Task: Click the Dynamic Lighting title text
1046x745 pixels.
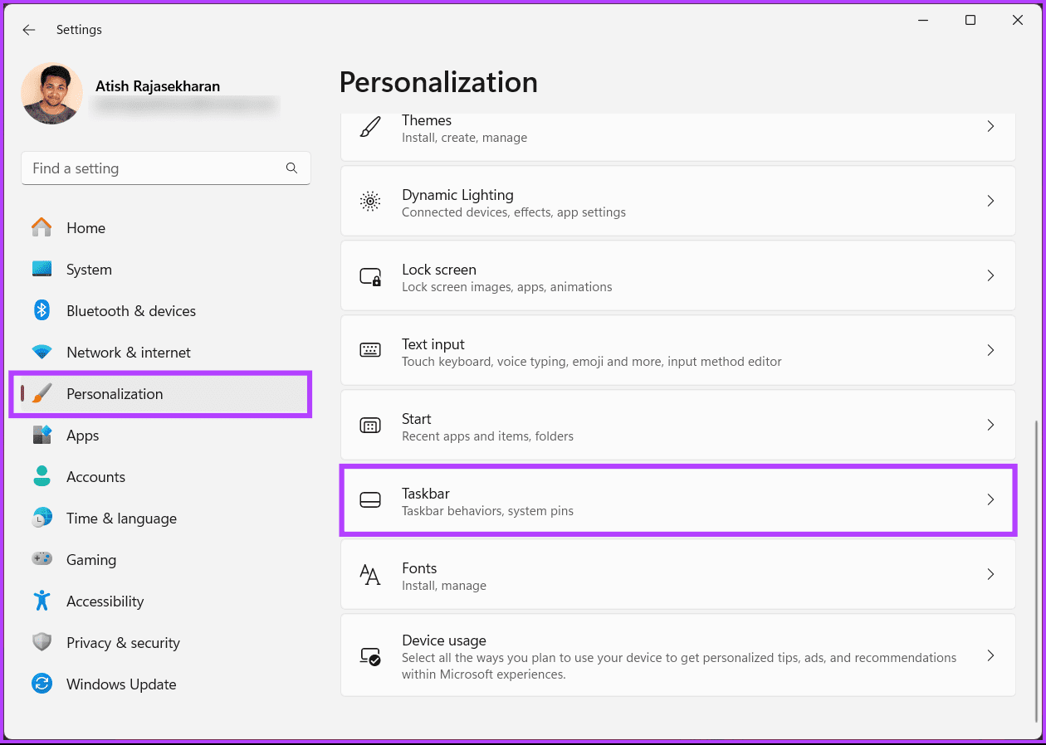Action: pos(457,195)
